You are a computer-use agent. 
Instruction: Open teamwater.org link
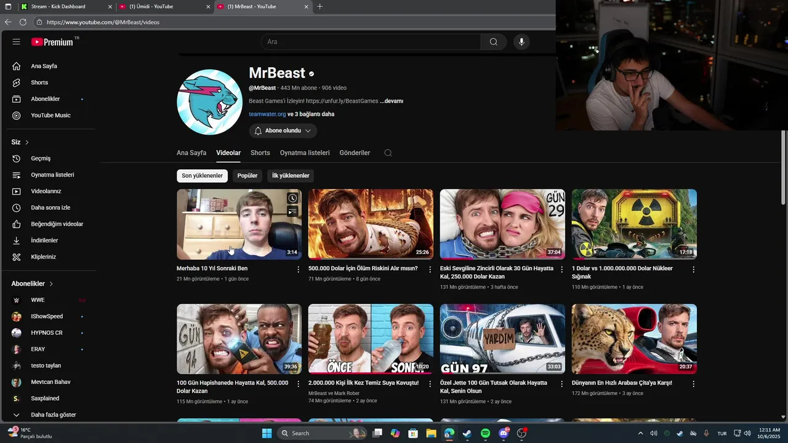(267, 114)
